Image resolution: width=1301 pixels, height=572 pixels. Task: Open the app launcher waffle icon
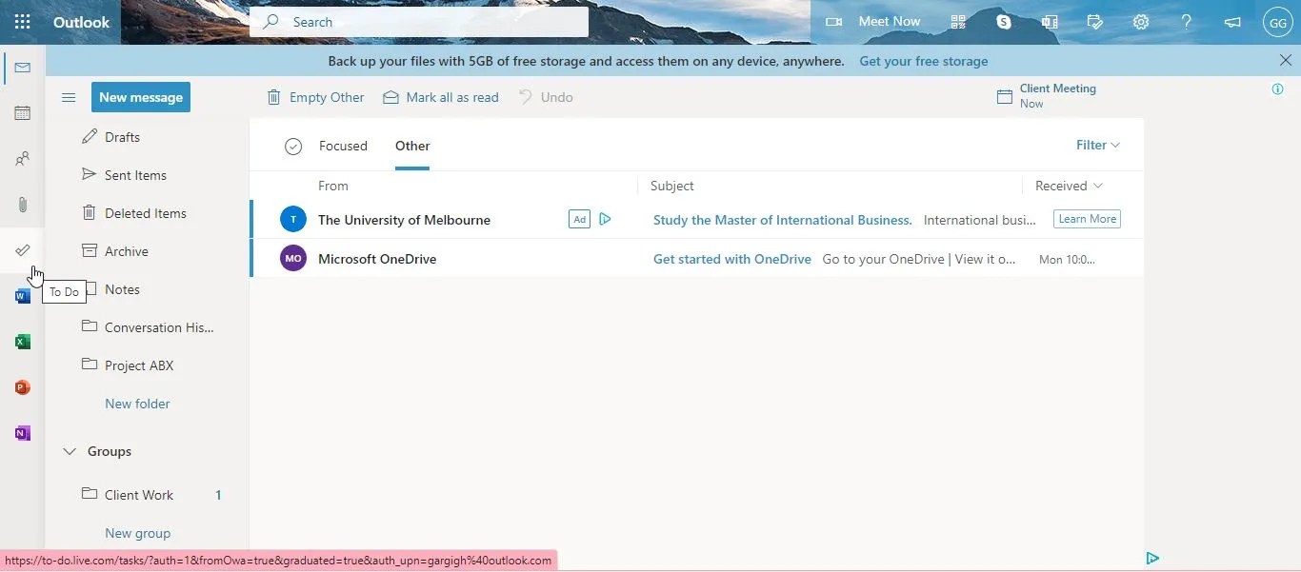click(22, 22)
